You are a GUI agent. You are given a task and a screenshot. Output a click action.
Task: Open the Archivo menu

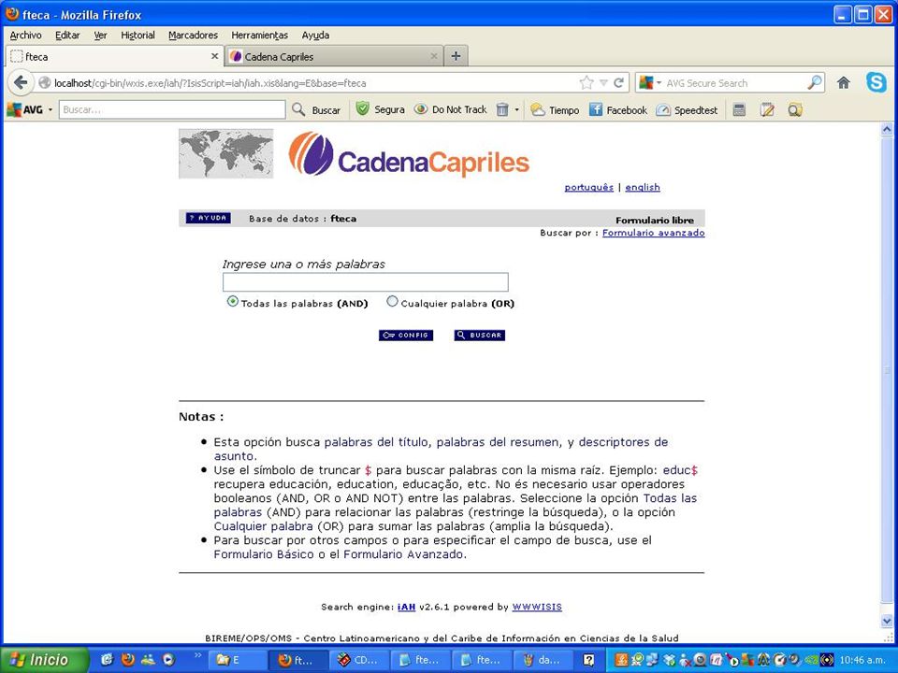tap(26, 35)
